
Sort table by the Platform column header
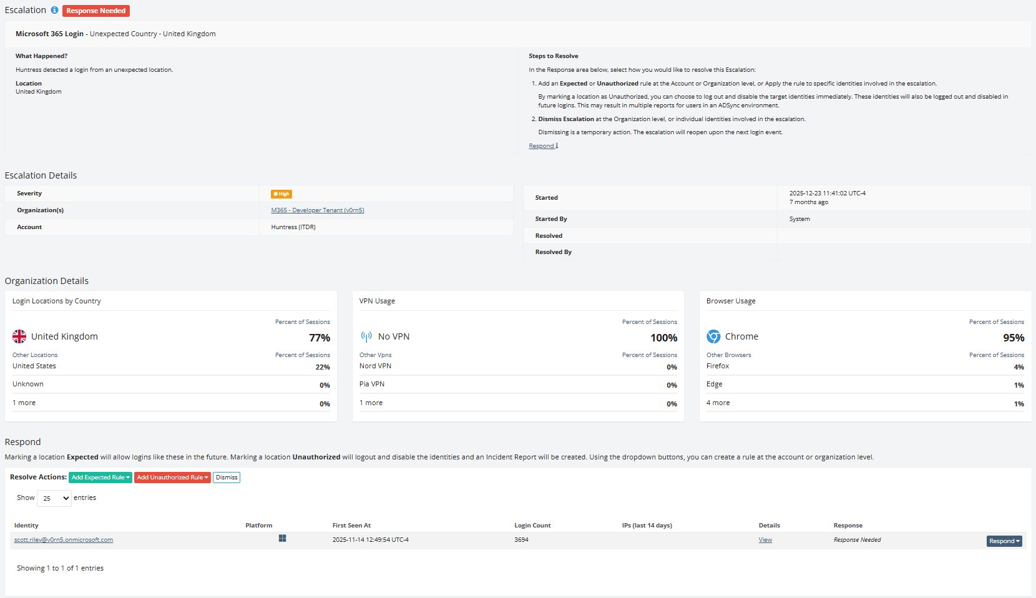click(259, 526)
